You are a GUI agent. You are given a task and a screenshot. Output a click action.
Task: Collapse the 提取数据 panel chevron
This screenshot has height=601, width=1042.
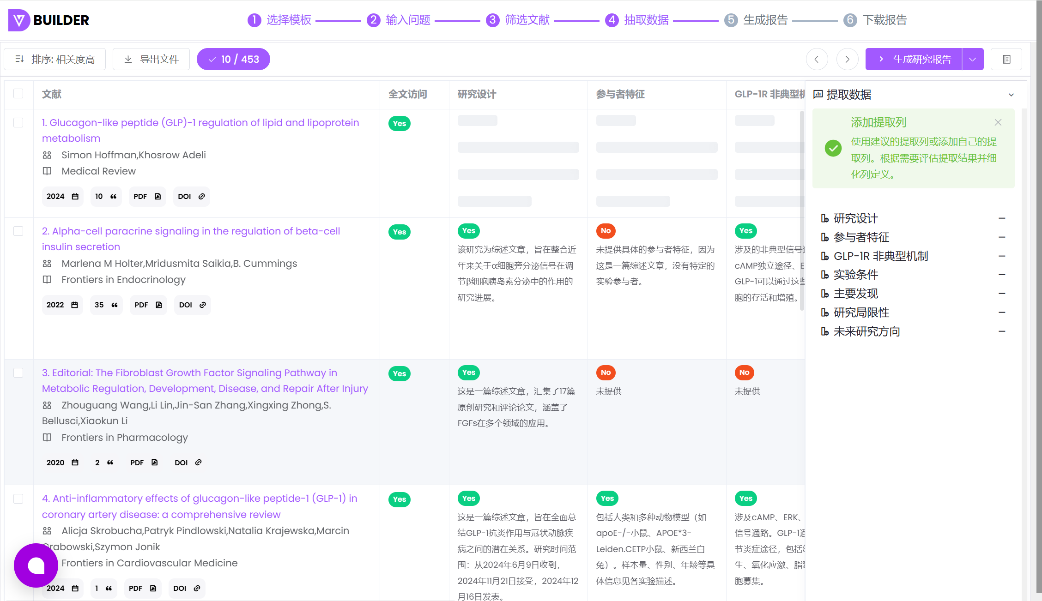click(x=1011, y=95)
